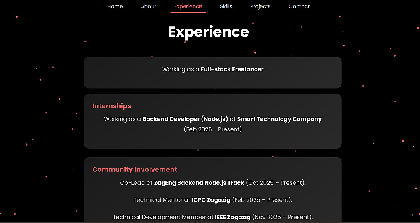Click the Feb 2026 - Present date
The height and width of the screenshot is (223, 420).
[x=213, y=129]
